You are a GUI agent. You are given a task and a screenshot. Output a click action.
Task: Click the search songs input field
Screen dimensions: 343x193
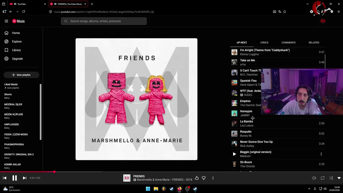pos(104,21)
